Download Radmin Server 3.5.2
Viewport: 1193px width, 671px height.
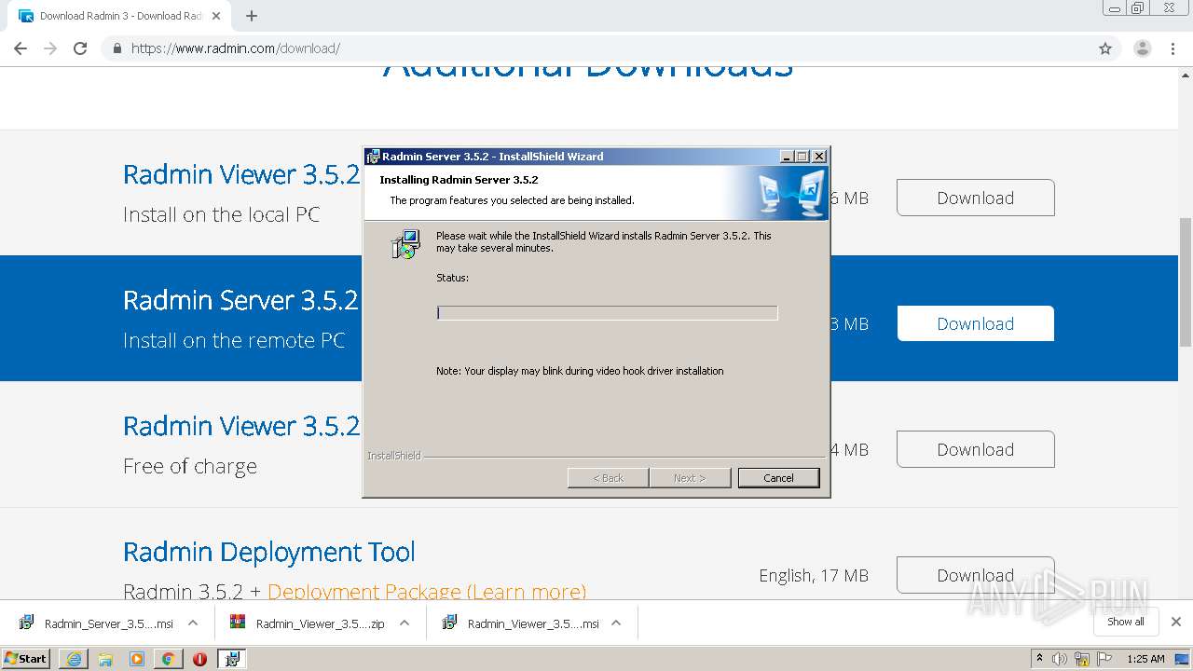pos(975,323)
